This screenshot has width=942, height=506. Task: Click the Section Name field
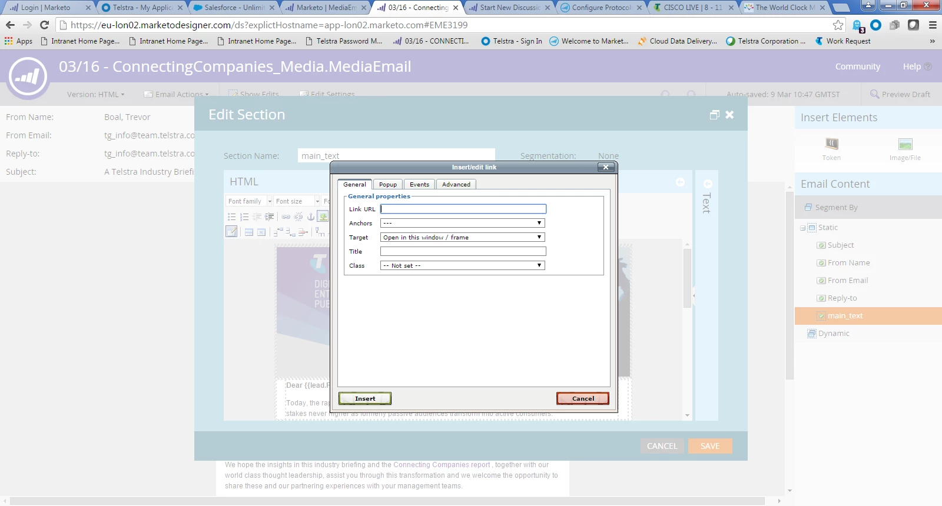pyautogui.click(x=396, y=156)
